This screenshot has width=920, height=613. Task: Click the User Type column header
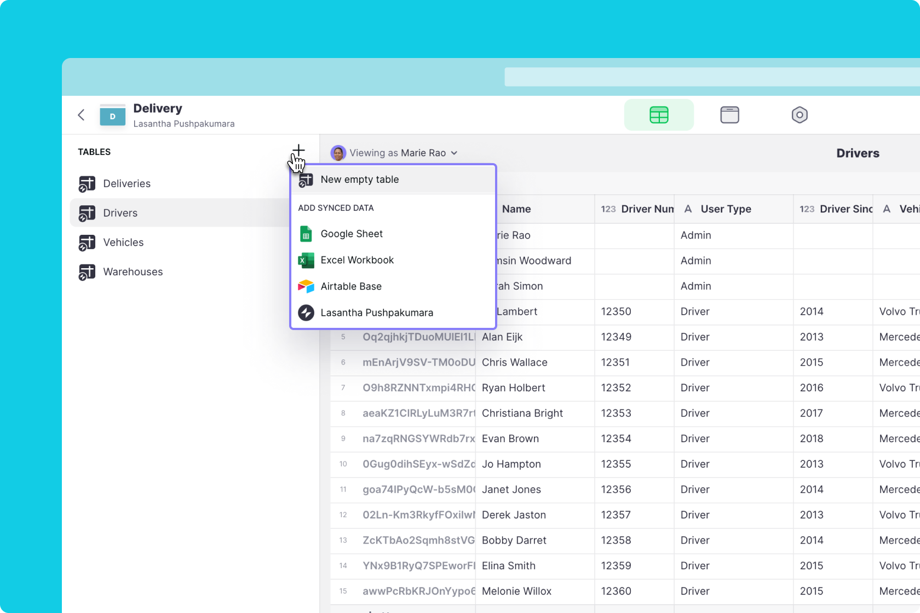726,209
